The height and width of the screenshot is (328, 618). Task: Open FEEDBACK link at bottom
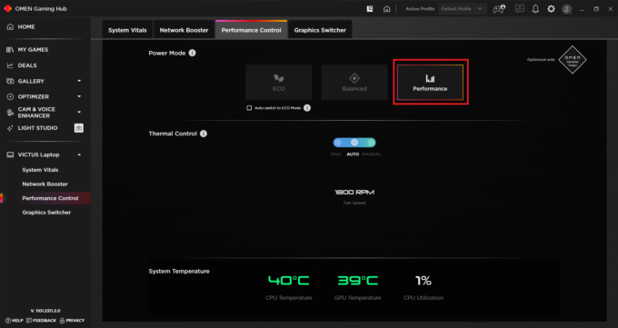[x=41, y=321]
